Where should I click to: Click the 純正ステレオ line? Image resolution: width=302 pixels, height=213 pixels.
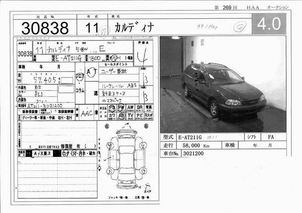pyautogui.click(x=114, y=93)
